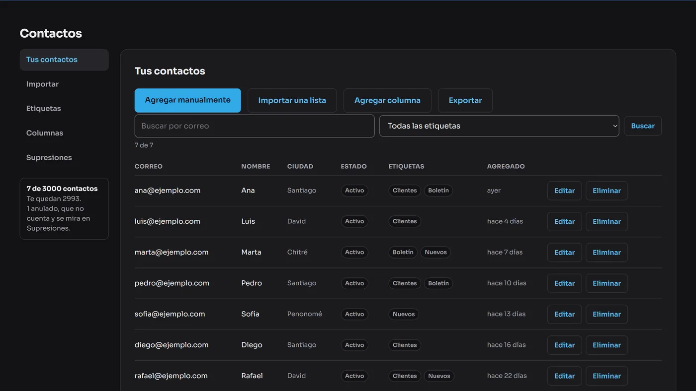Delete the rafael@ejemplo.com contact
The width and height of the screenshot is (696, 391).
pyautogui.click(x=607, y=376)
